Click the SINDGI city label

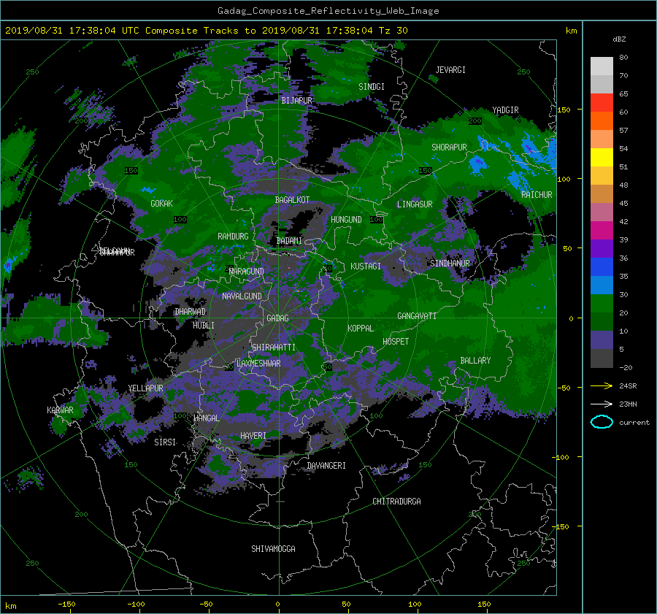372,87
